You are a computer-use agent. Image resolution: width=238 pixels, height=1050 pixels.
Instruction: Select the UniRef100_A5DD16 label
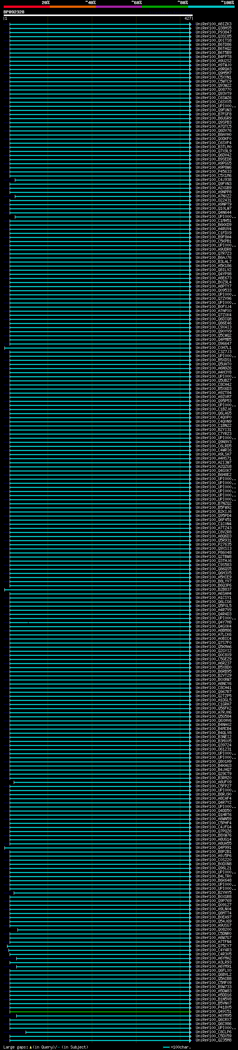213,995
